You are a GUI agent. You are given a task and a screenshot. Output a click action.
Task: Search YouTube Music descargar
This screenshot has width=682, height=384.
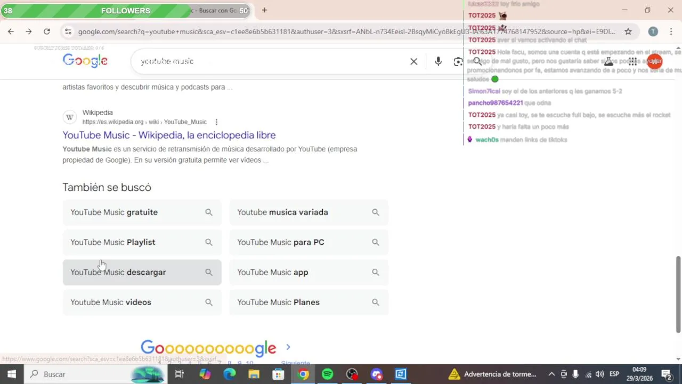click(142, 272)
